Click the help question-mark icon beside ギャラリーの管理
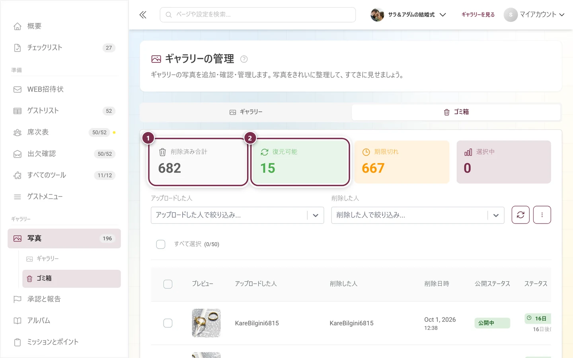This screenshot has height=358, width=573. click(244, 59)
